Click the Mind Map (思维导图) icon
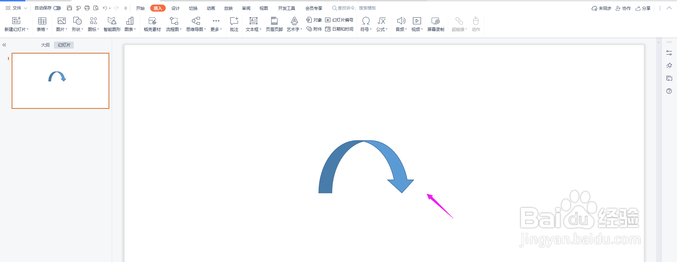The height and width of the screenshot is (262, 677). pos(196,21)
